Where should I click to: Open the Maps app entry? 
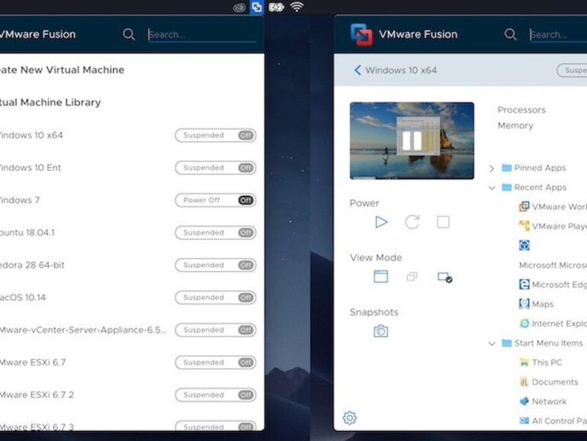click(536, 304)
